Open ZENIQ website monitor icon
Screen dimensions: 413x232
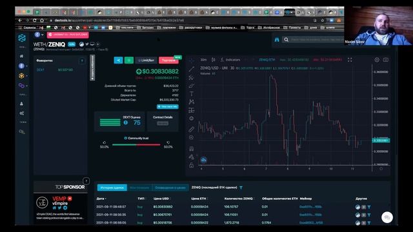tap(92, 44)
